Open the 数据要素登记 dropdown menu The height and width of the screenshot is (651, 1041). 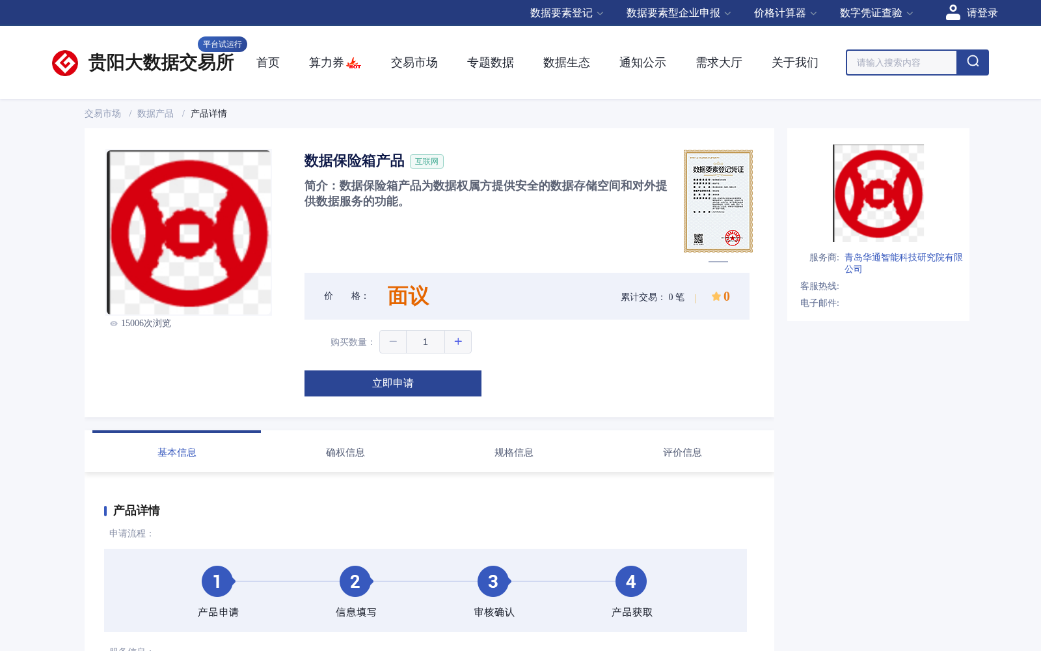click(567, 13)
